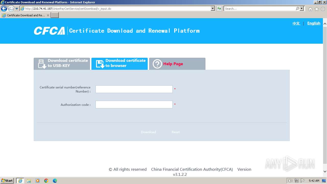
Task: Click the Reset button
Action: [176, 132]
